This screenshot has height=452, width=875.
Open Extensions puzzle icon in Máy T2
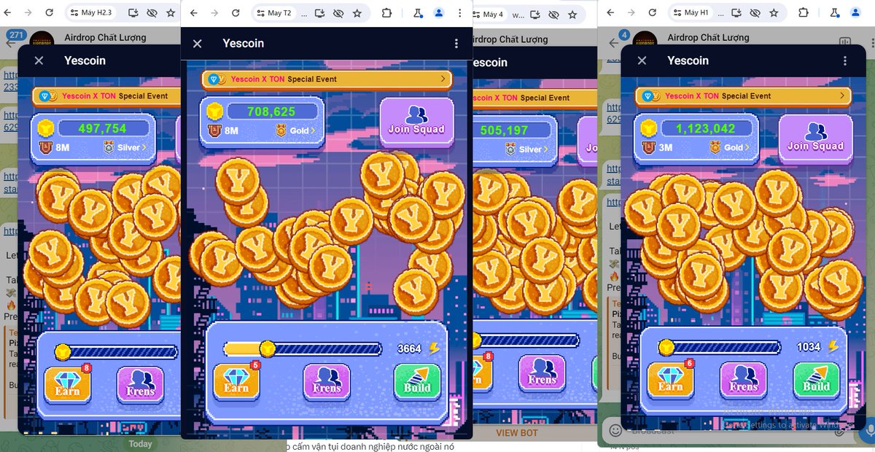pyautogui.click(x=386, y=13)
